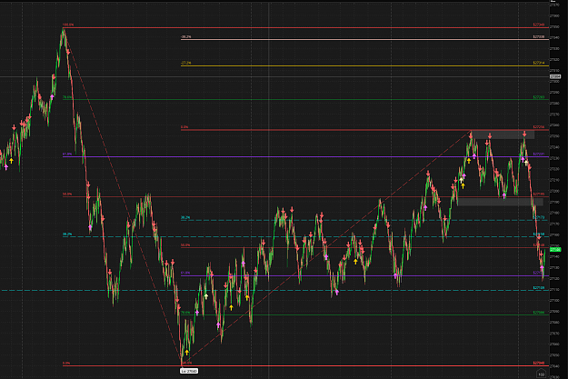Click the Lo: 27040 low price bubble
Screen dimensions: 568x379
point(189,371)
